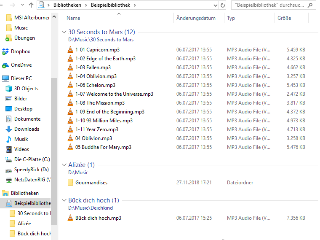
Task: Select the file size 5.459 KB
Action: click(x=296, y=50)
